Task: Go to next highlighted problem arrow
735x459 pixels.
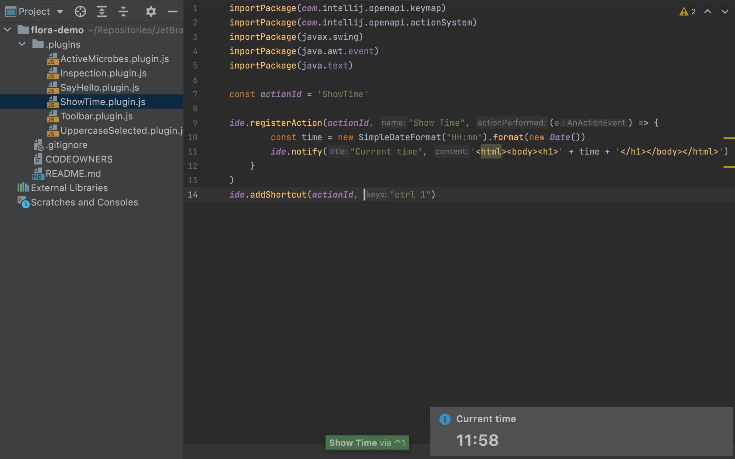Action: (725, 12)
